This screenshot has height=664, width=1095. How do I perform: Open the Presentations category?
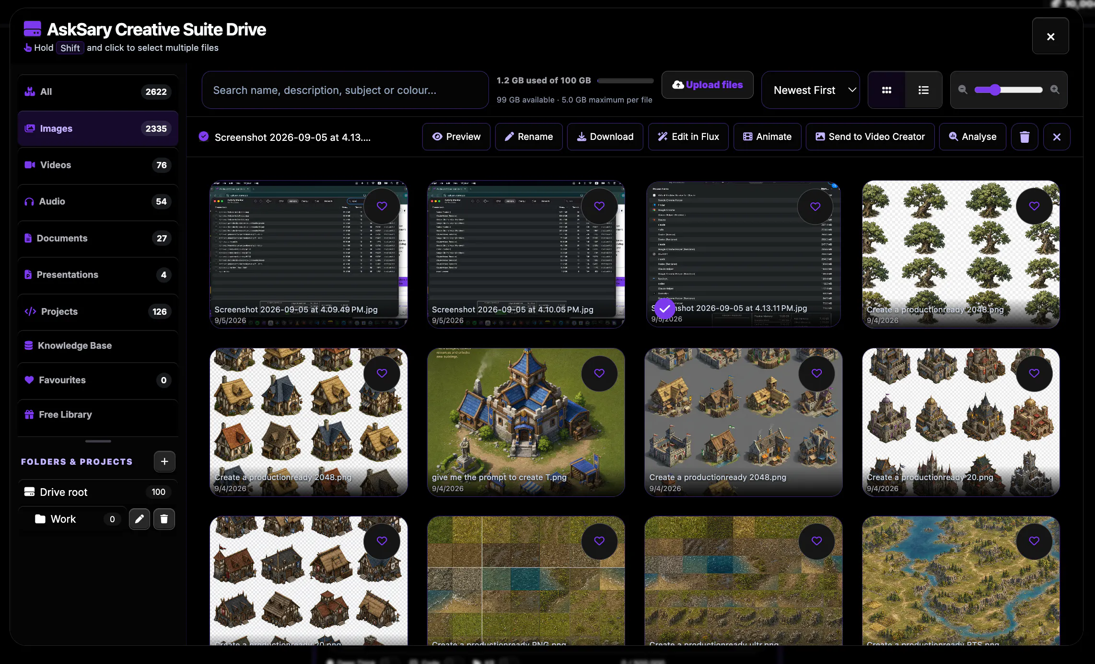click(98, 275)
